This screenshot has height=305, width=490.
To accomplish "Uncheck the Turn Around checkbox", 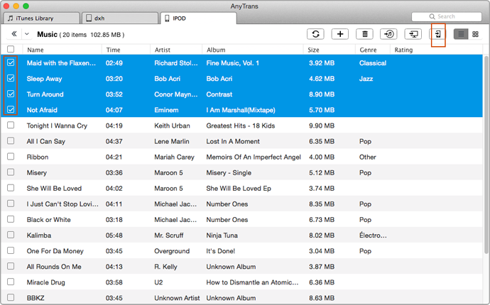I will [11, 94].
